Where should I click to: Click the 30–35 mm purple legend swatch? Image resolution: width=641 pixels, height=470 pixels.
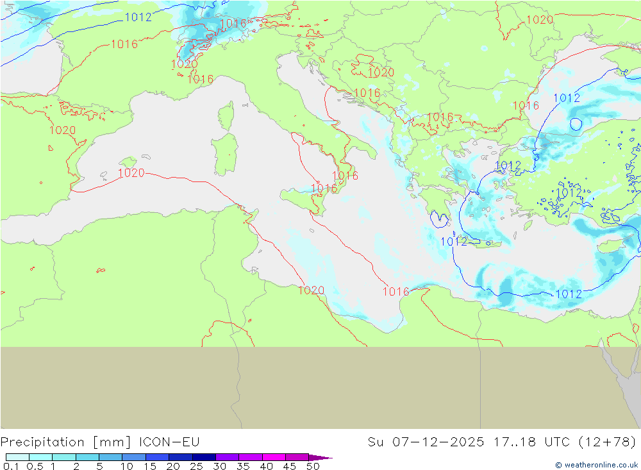click(x=228, y=457)
